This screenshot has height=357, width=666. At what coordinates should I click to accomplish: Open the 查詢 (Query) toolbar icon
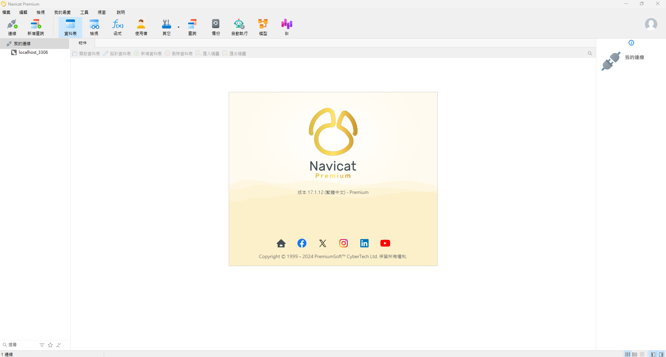pyautogui.click(x=192, y=27)
